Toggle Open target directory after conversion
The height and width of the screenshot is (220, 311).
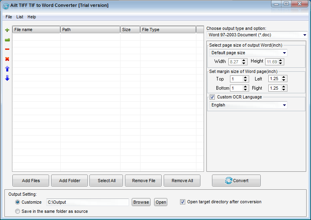(x=182, y=202)
